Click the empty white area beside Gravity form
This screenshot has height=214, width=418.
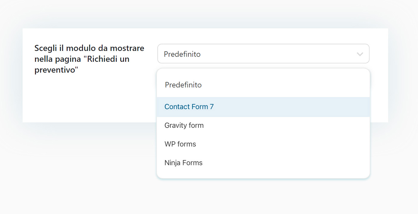coord(287,125)
